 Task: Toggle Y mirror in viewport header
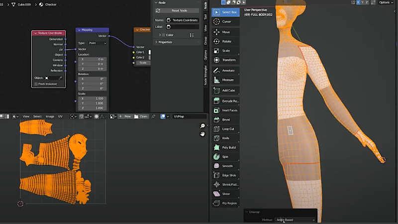363,2
